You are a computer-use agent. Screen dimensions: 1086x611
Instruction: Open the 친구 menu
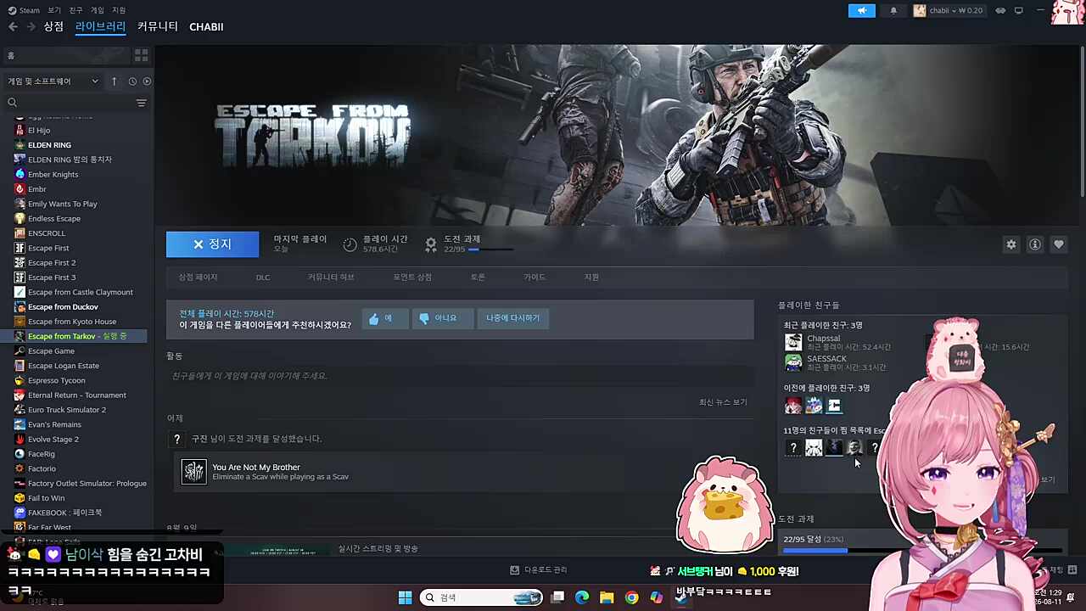(76, 10)
